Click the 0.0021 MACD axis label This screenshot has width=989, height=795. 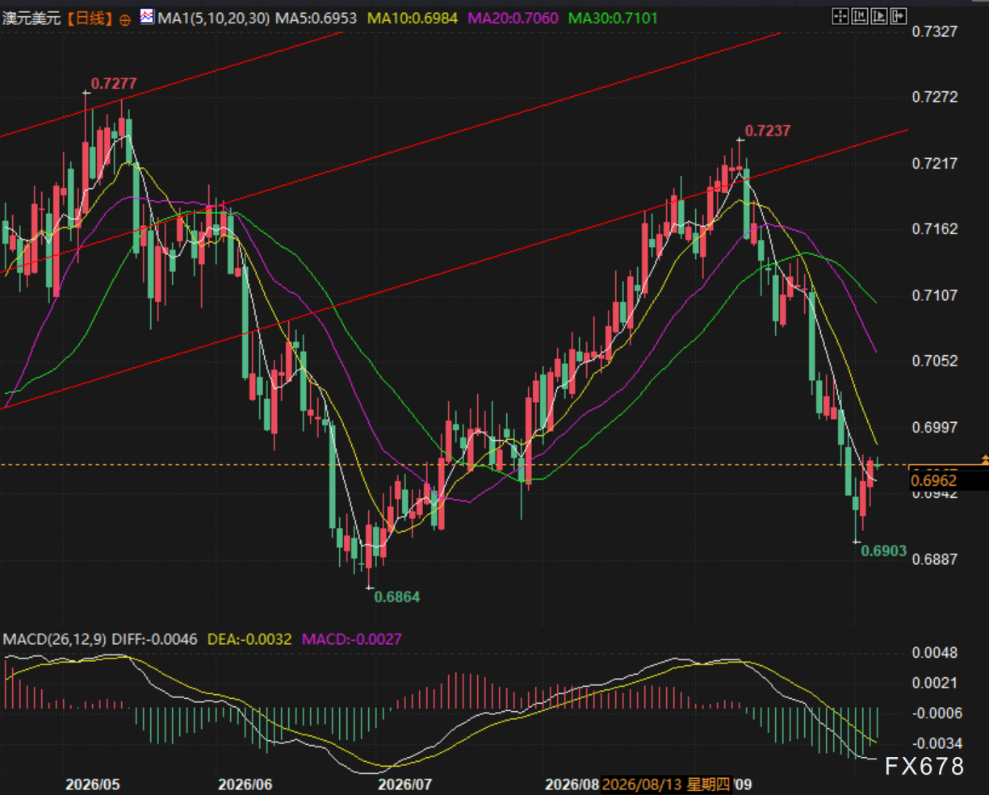[x=934, y=684]
